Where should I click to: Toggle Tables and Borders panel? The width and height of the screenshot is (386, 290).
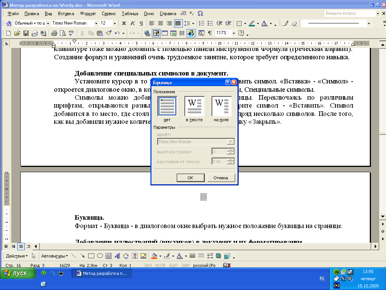click(156, 33)
